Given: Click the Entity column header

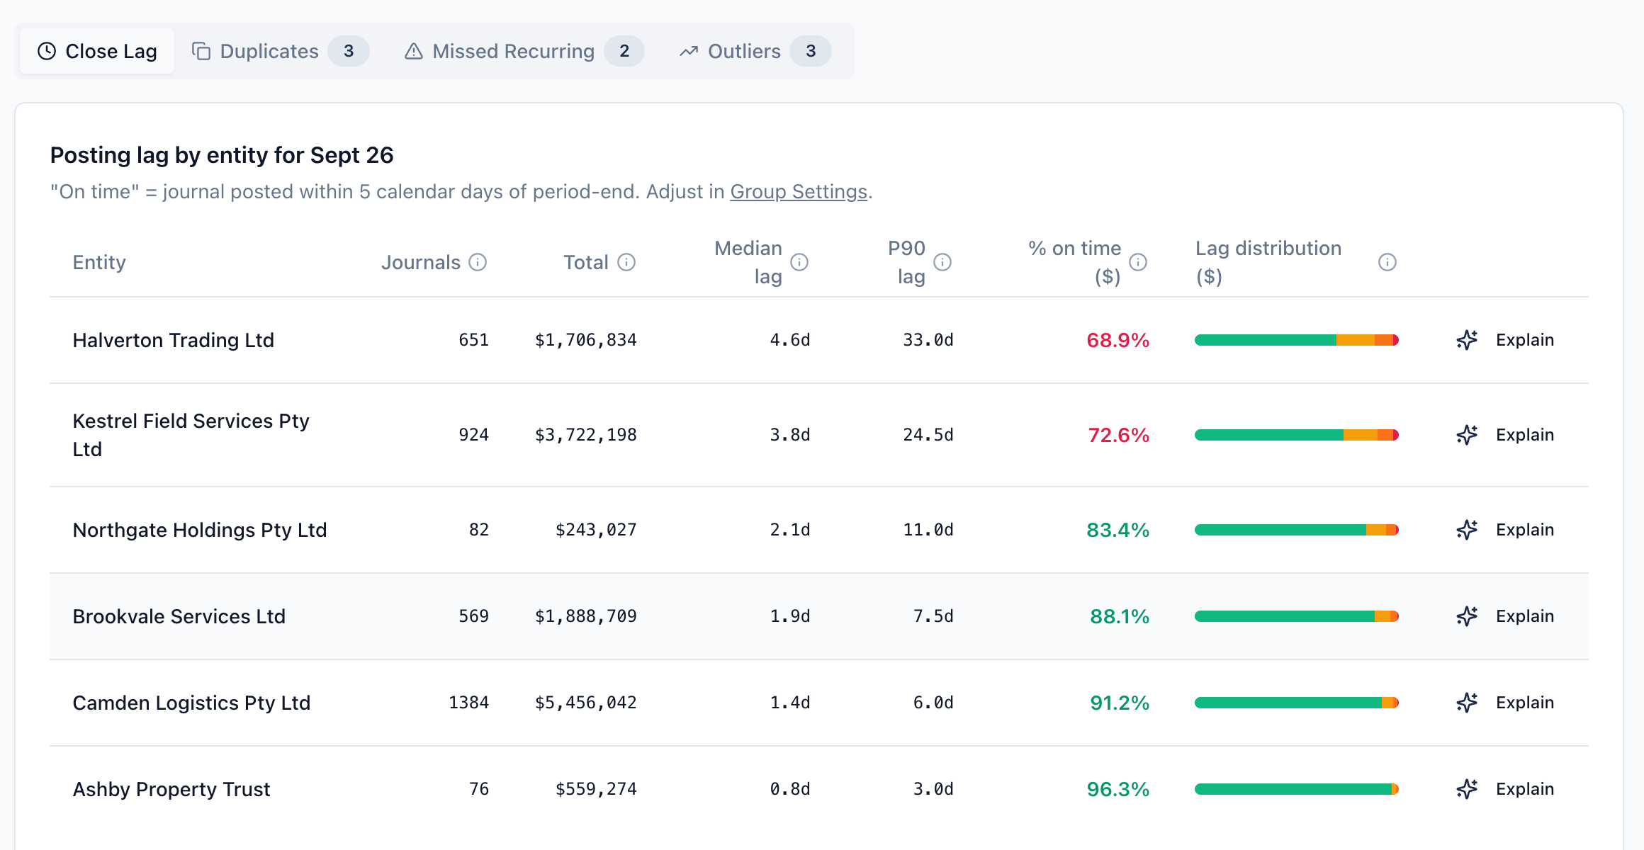Looking at the screenshot, I should (99, 262).
